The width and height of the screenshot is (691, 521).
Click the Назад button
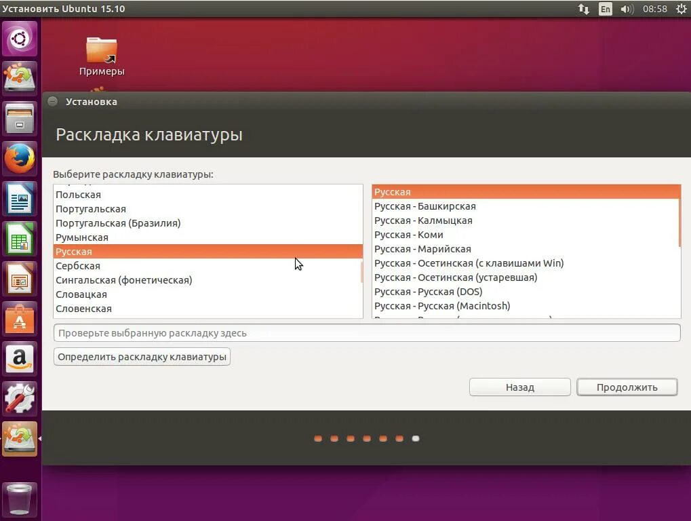click(520, 387)
